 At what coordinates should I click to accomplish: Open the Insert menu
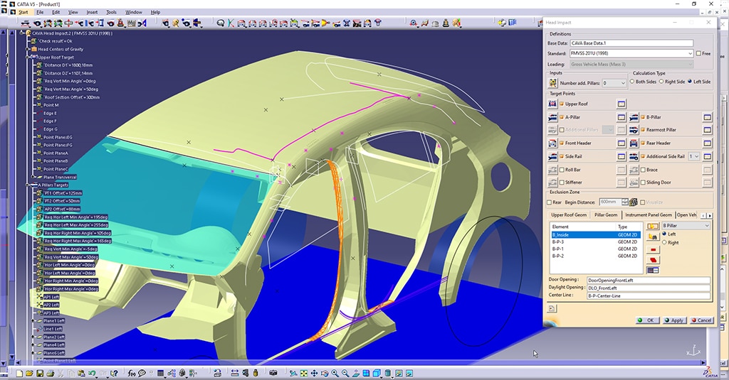(x=92, y=12)
